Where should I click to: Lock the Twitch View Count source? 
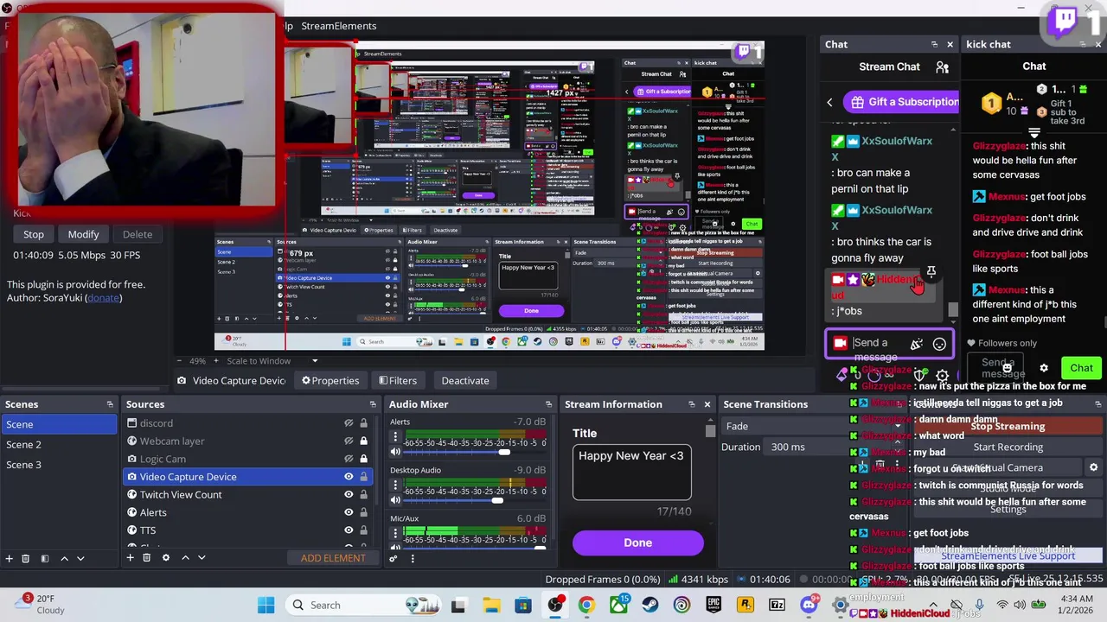click(363, 495)
